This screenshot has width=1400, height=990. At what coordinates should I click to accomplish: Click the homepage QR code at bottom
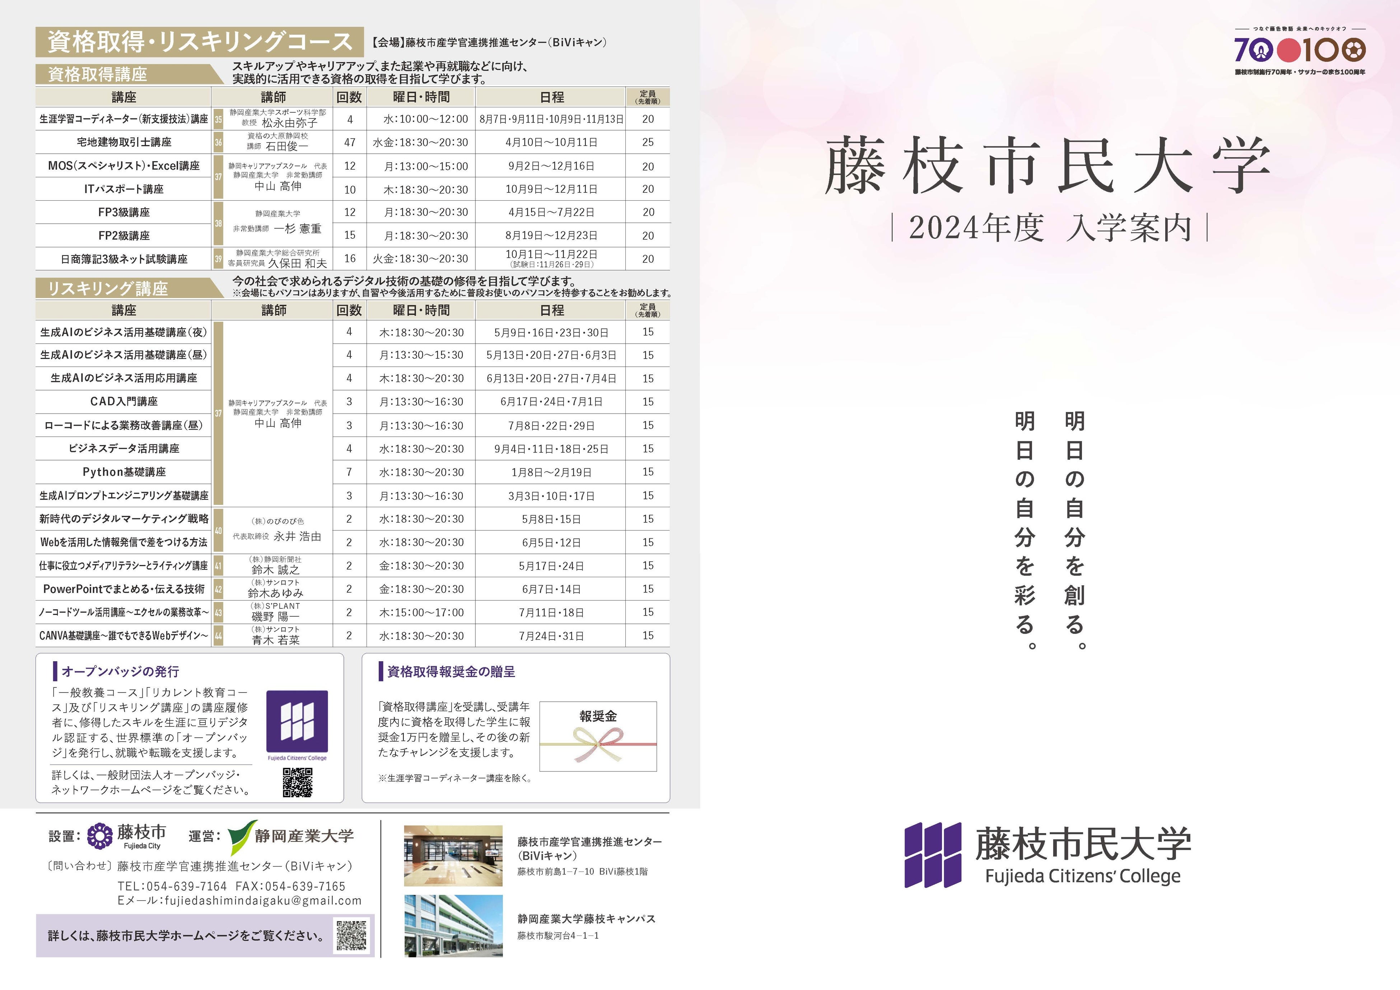tap(352, 935)
